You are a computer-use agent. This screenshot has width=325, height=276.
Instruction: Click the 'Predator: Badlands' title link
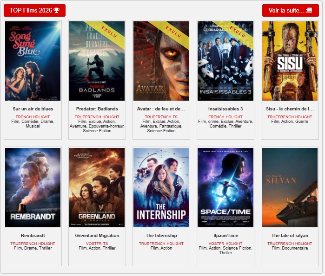97,109
